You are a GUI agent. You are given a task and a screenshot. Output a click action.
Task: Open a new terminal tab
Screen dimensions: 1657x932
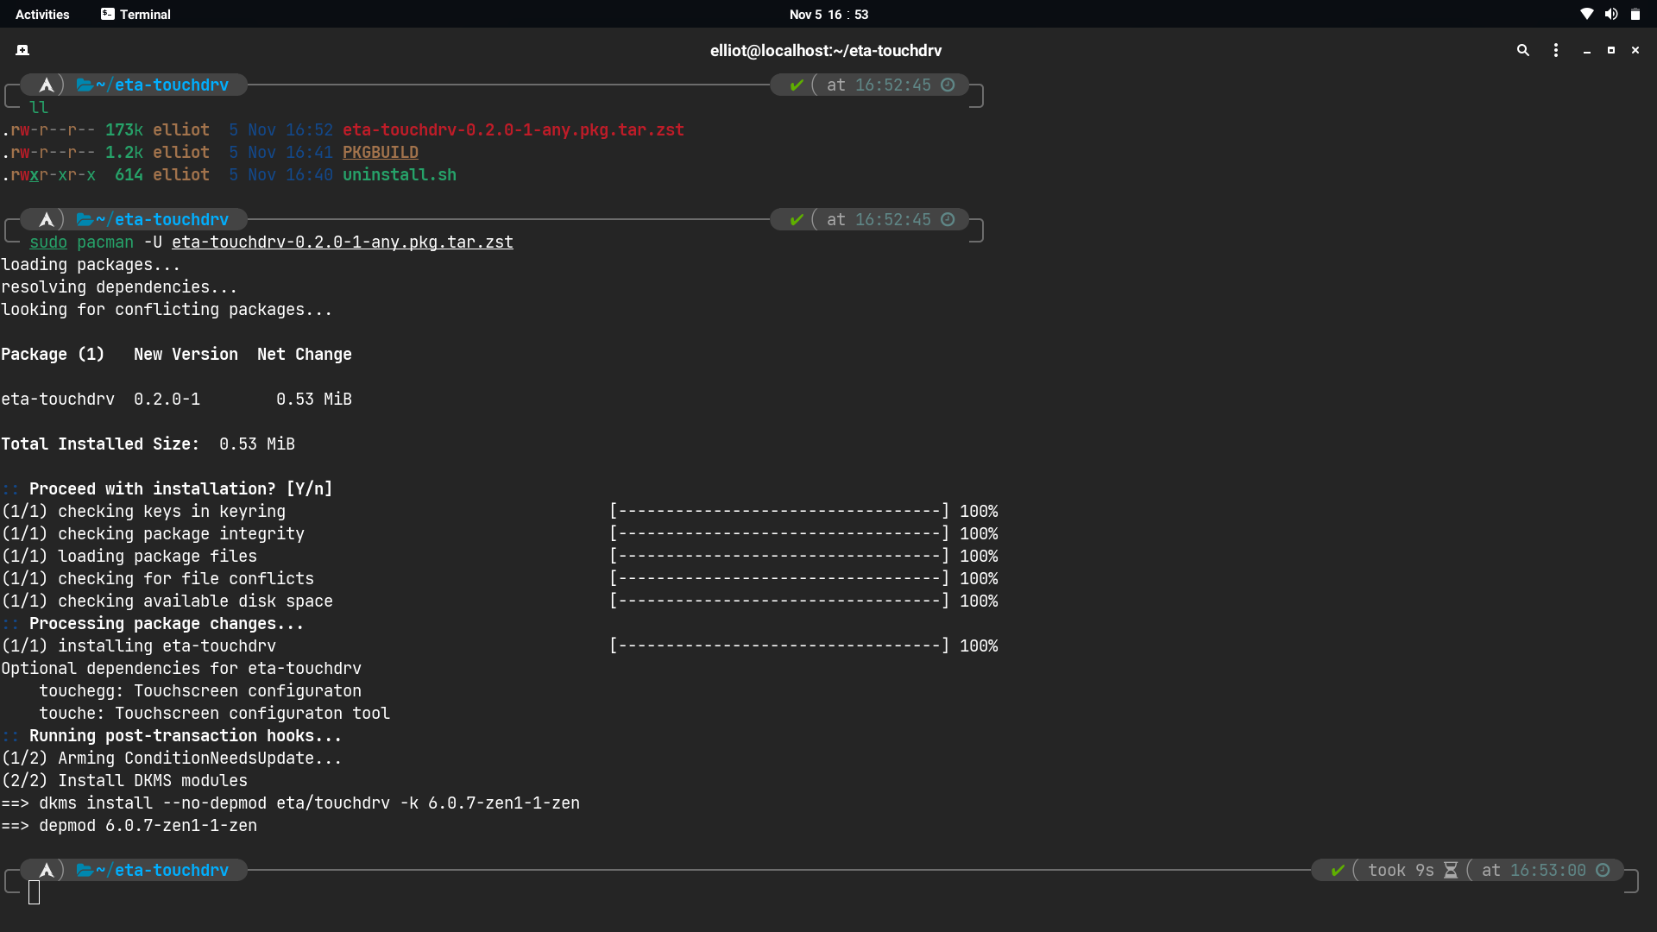[x=22, y=50]
